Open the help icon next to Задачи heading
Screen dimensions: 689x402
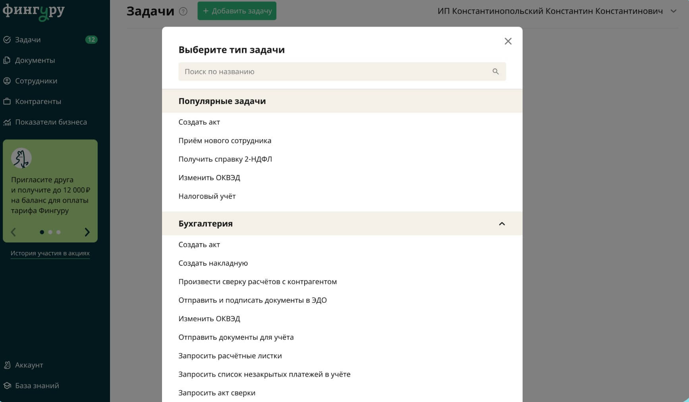pos(183,12)
